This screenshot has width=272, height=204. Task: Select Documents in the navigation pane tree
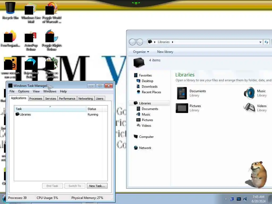click(150, 109)
